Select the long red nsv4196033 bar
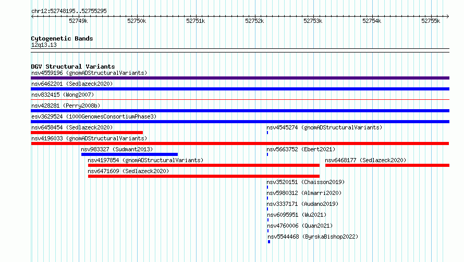The width and height of the screenshot is (464, 262). point(240,143)
